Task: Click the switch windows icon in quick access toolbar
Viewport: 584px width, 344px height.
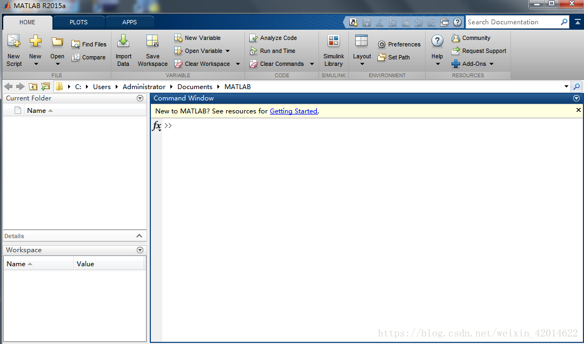Action: 444,22
